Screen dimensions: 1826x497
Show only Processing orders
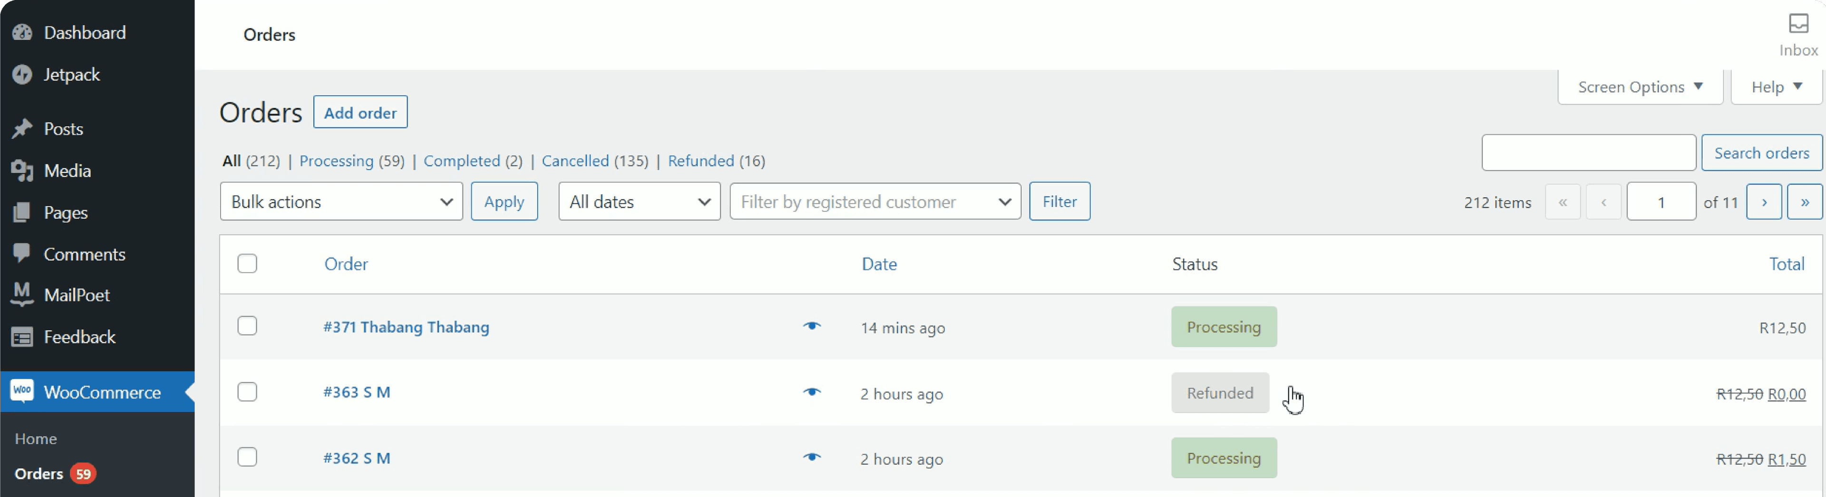click(336, 161)
